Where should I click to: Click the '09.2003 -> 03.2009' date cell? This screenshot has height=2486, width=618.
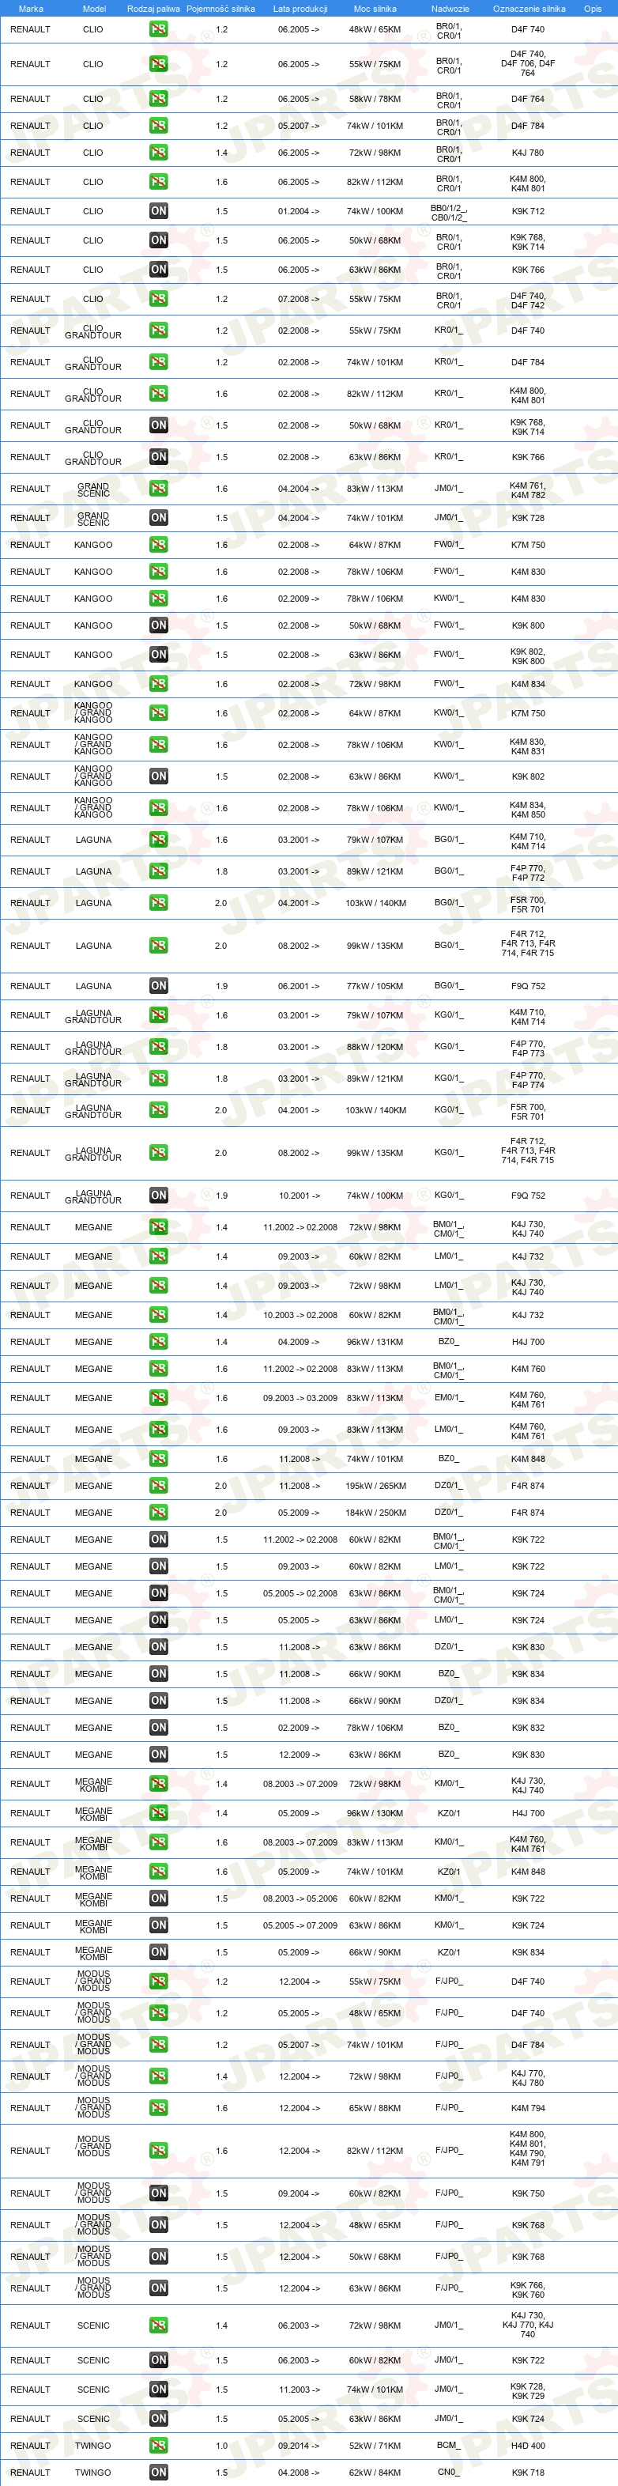point(300,1397)
